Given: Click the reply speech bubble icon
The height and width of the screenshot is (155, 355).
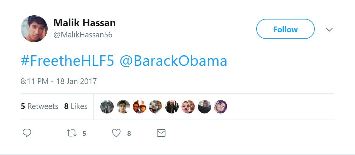Looking at the screenshot, I should (x=27, y=133).
